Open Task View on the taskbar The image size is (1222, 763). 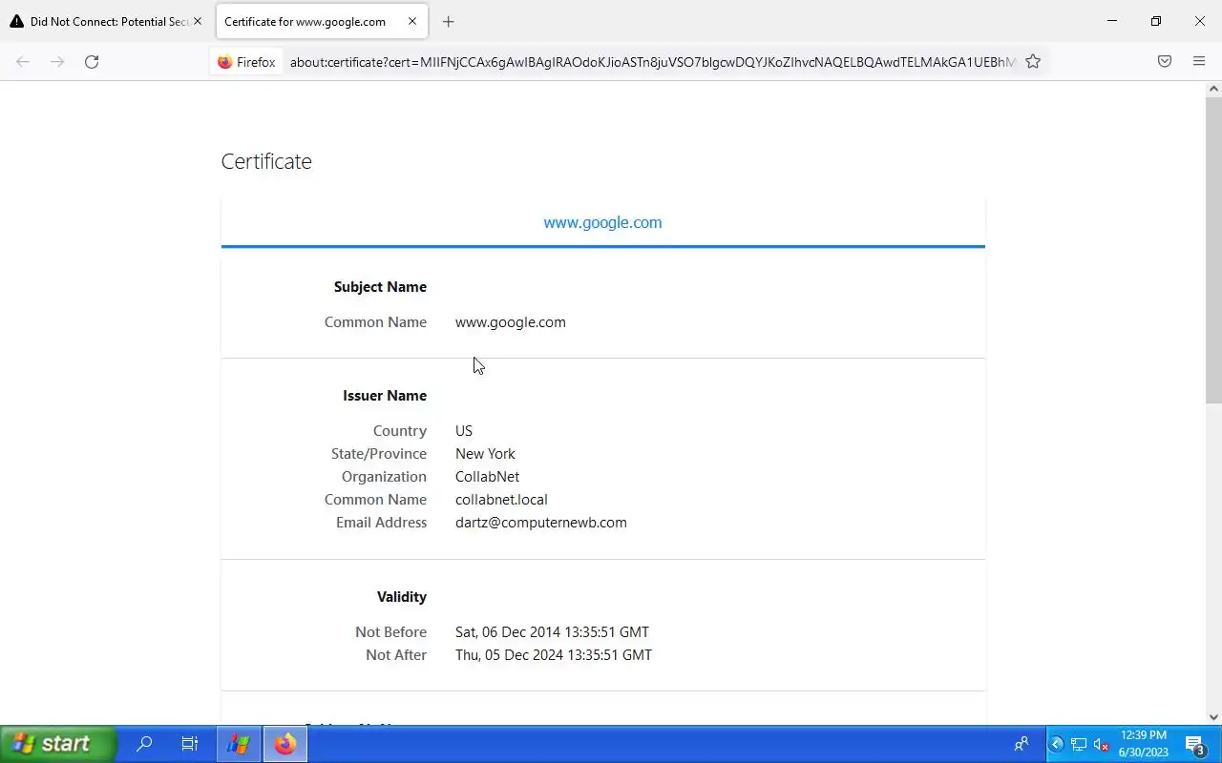click(190, 744)
